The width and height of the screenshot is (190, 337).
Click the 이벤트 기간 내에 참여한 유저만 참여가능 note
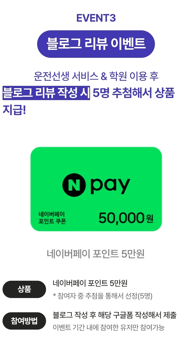(x=109, y=327)
